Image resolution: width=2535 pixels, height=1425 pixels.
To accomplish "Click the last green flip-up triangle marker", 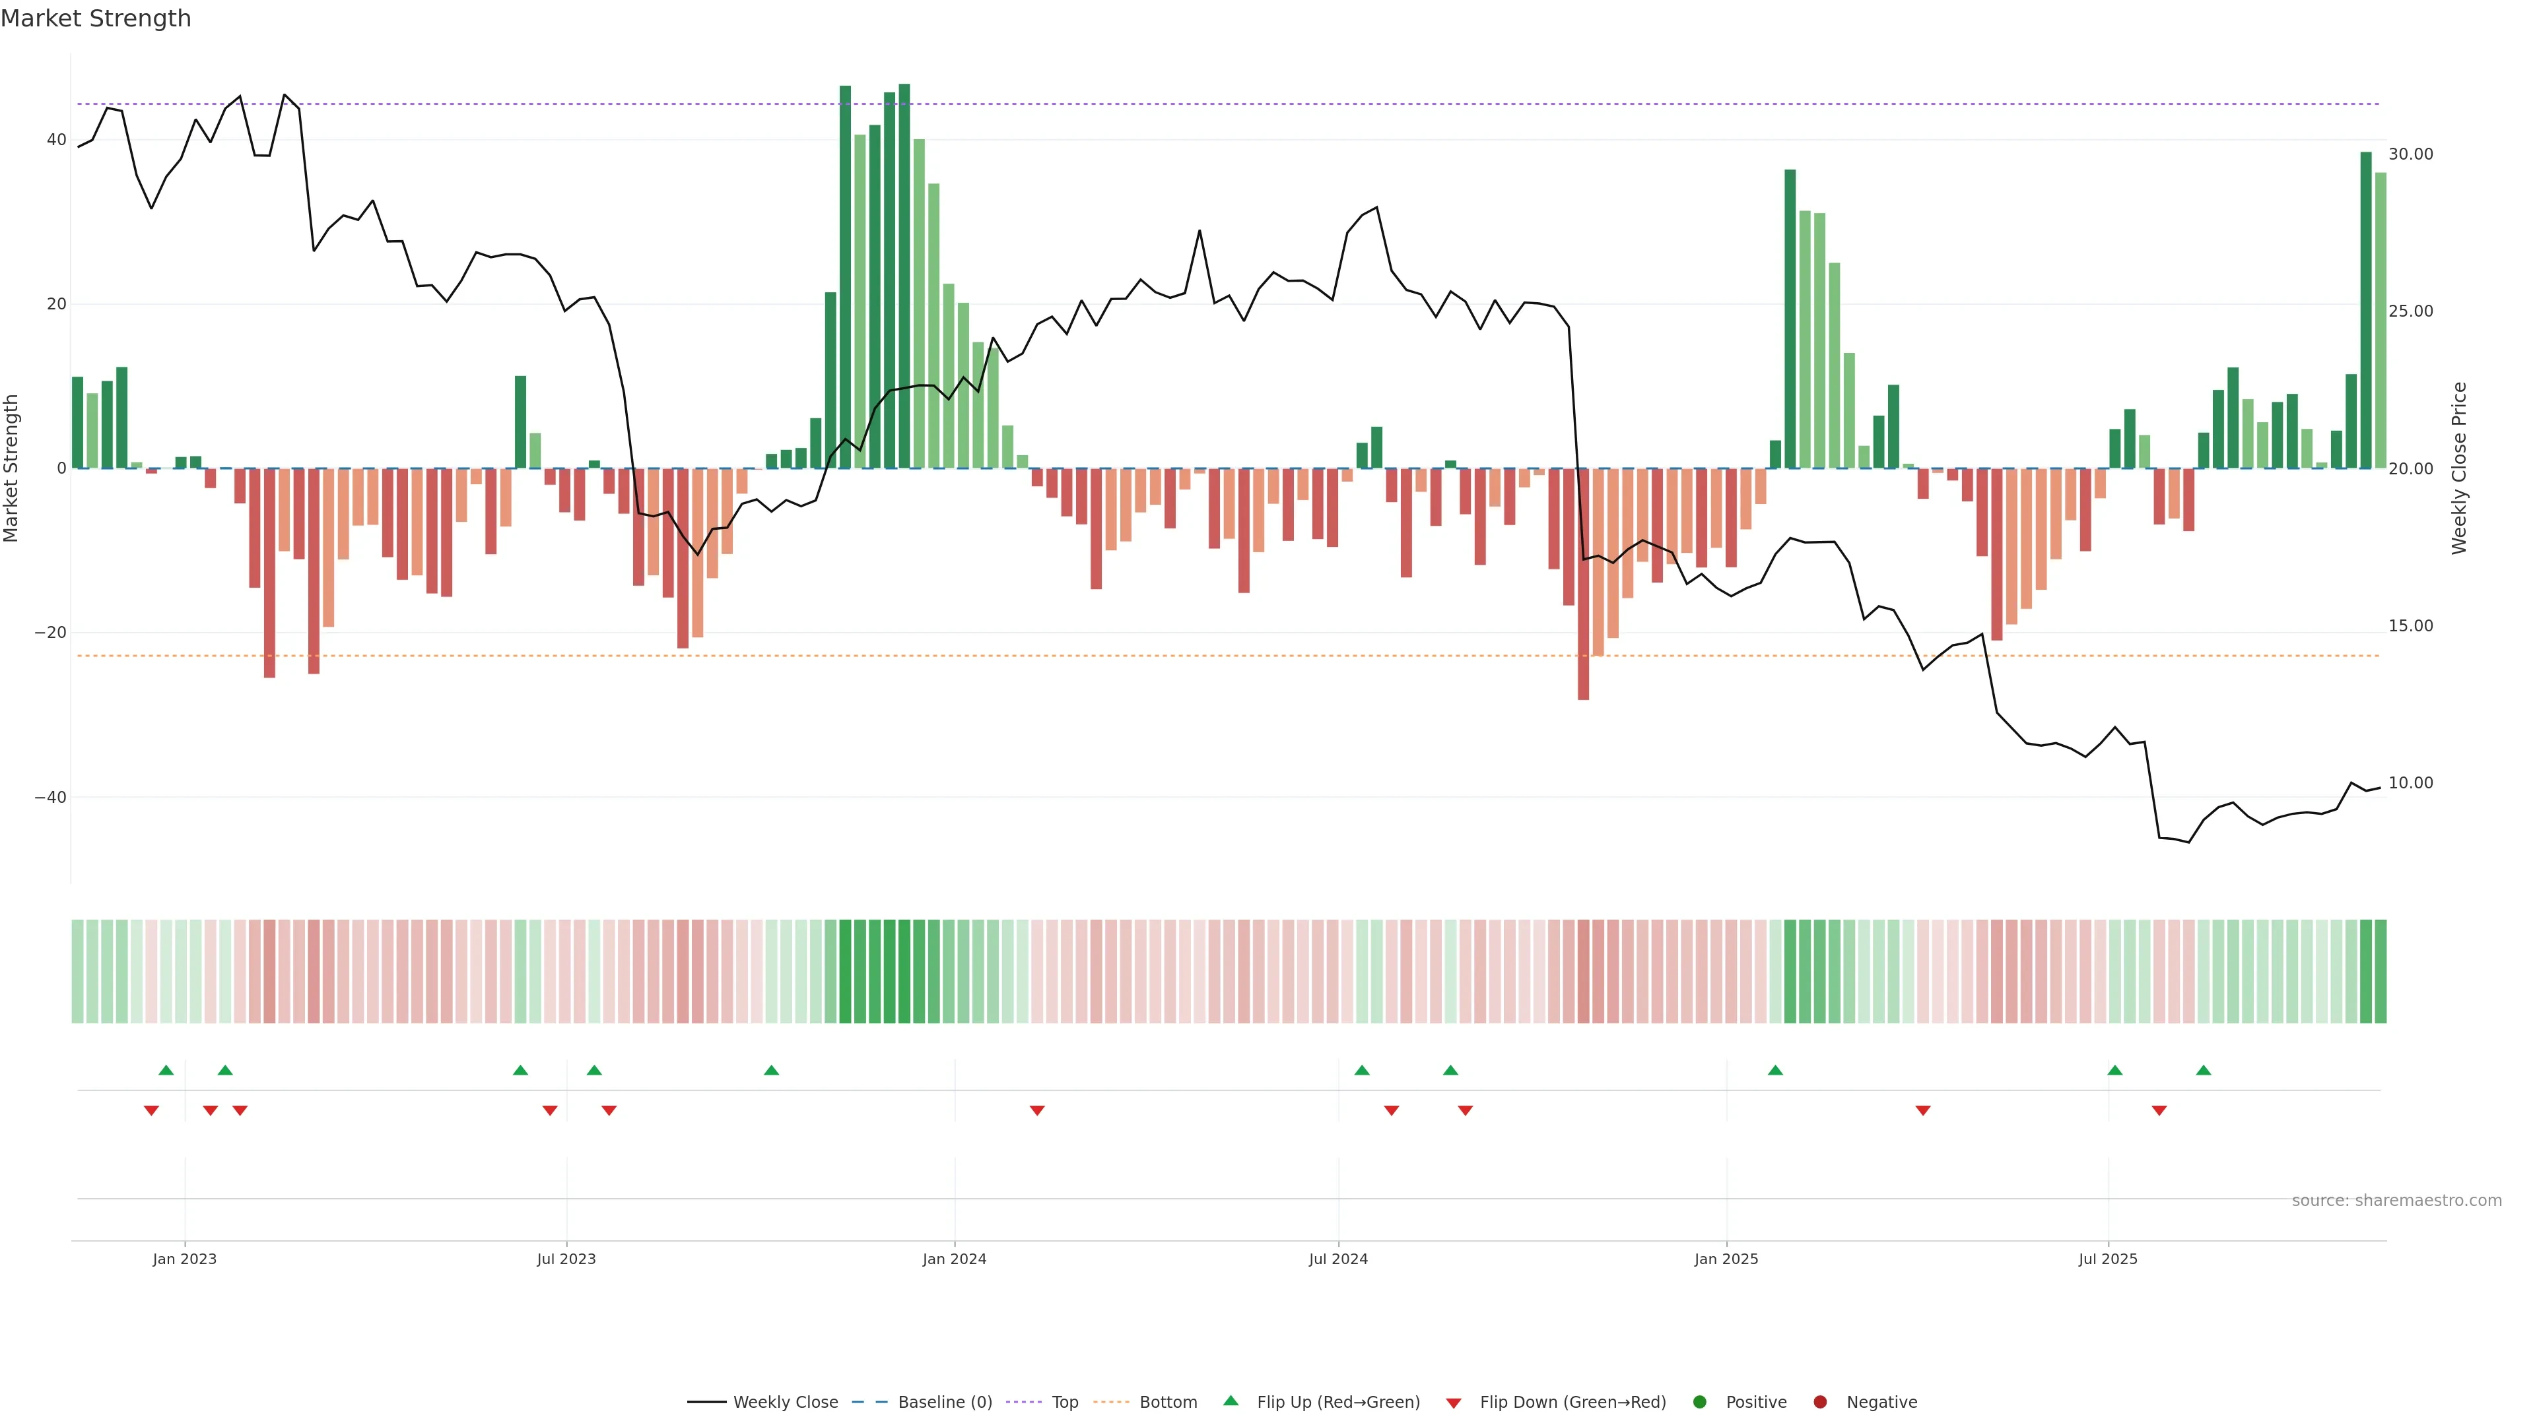I will click(2204, 1070).
